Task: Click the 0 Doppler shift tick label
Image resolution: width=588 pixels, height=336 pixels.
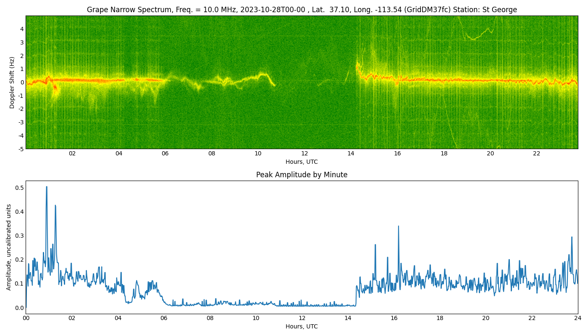Action: point(22,82)
